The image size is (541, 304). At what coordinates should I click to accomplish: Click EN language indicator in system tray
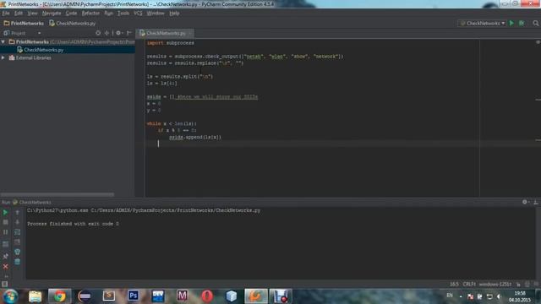click(450, 296)
